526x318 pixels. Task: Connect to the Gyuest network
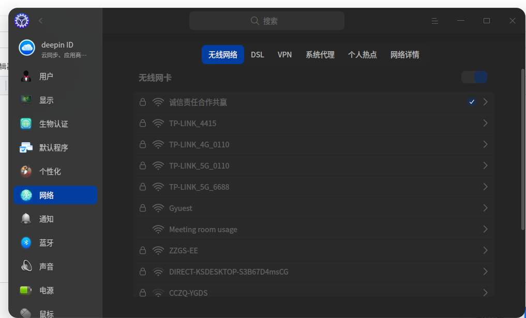point(313,208)
